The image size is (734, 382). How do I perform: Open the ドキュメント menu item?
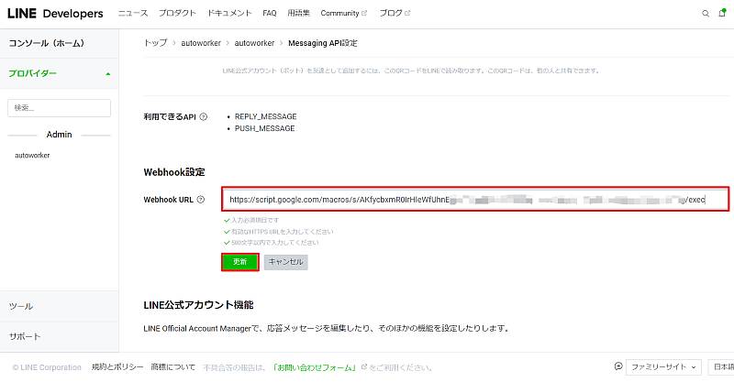(x=229, y=13)
